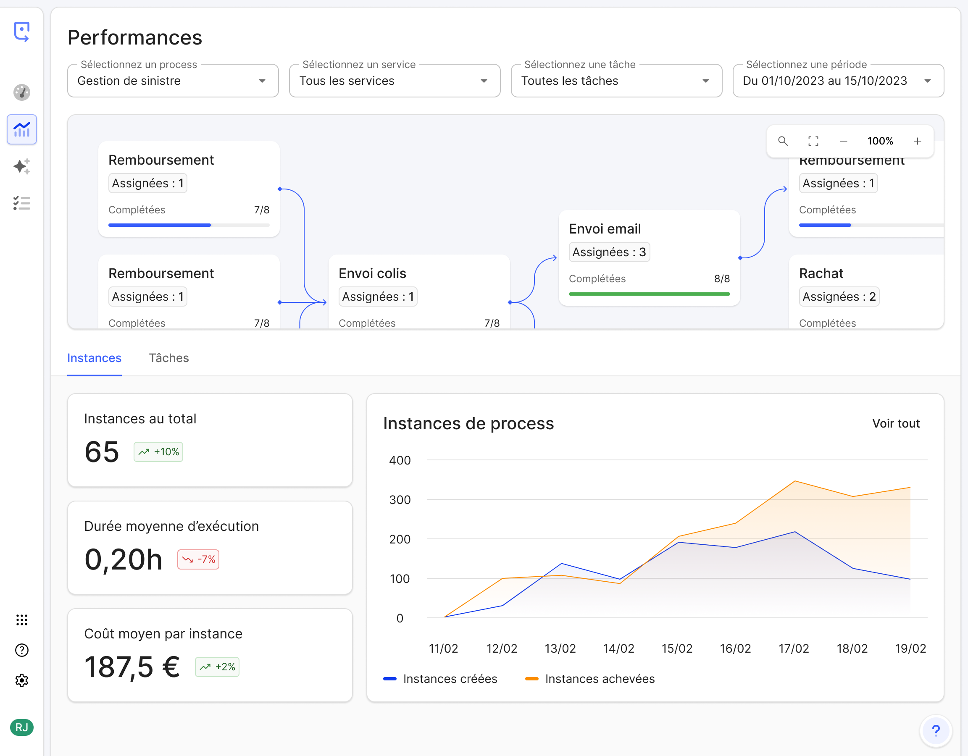Switch to the Tâches tab

(168, 357)
